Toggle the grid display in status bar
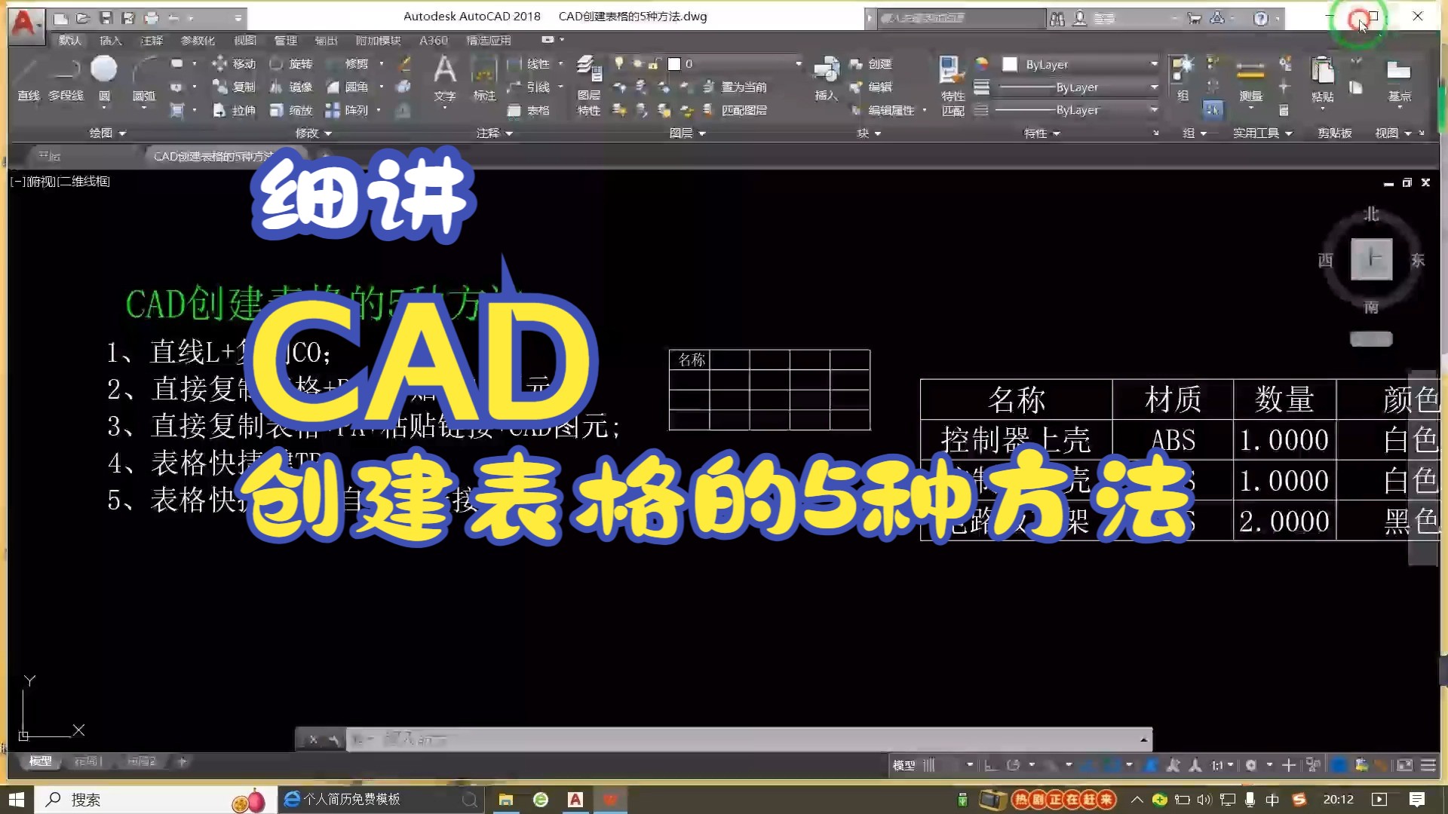1448x814 pixels. (x=929, y=765)
